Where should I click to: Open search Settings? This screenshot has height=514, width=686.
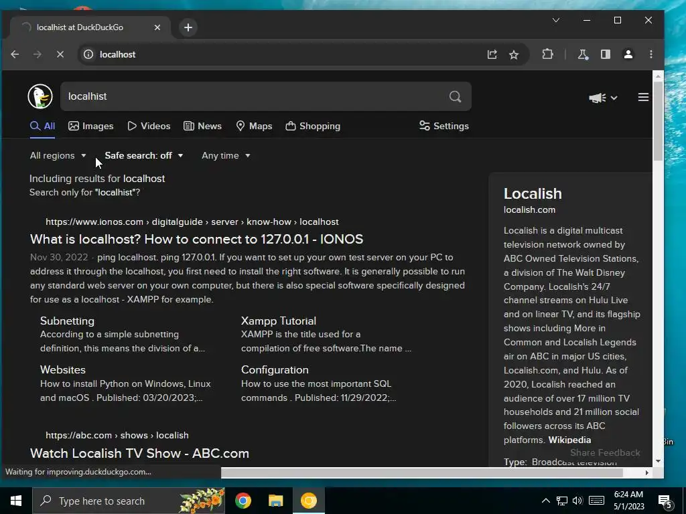point(444,126)
